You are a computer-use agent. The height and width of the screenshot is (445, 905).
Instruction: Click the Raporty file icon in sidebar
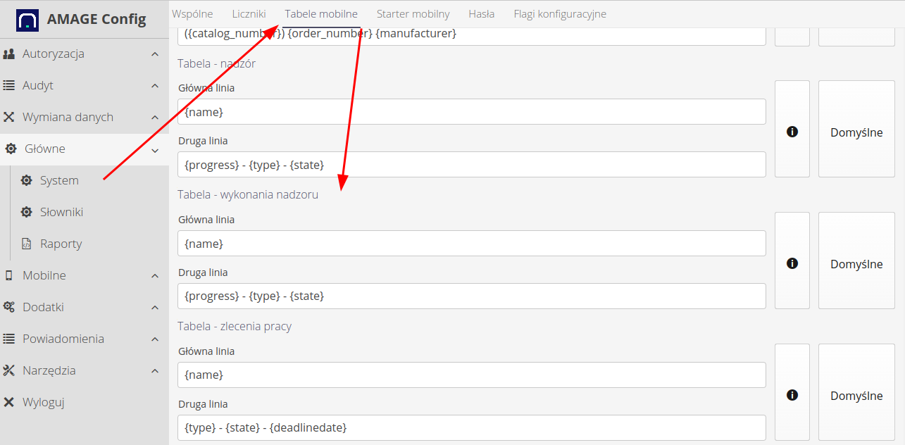tap(27, 244)
